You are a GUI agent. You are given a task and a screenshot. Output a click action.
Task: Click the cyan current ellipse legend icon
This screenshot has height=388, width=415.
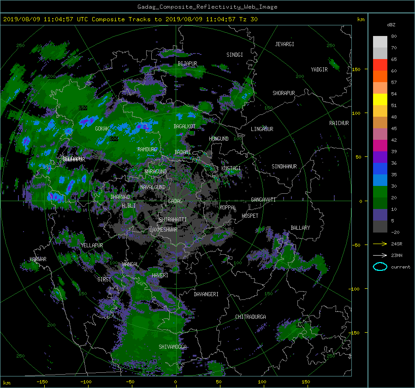click(380, 267)
